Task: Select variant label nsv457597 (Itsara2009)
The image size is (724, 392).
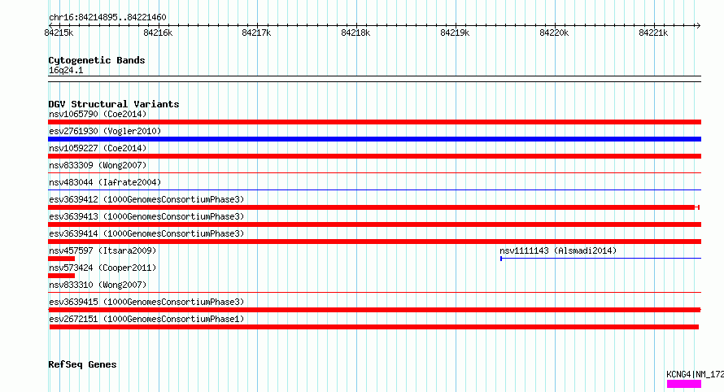Action: coord(102,250)
